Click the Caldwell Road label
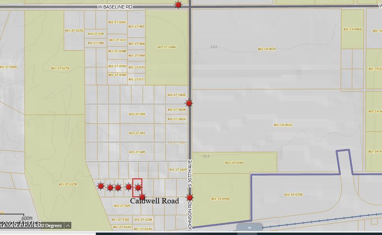382x235 pixels. (x=155, y=201)
